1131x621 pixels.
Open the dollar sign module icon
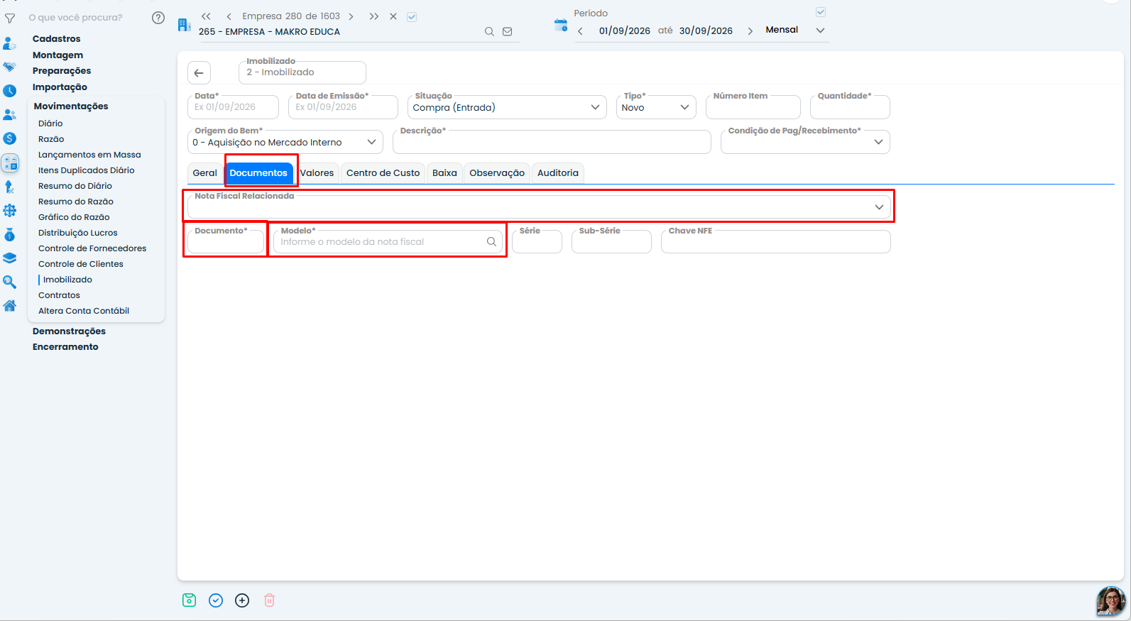tap(10, 138)
